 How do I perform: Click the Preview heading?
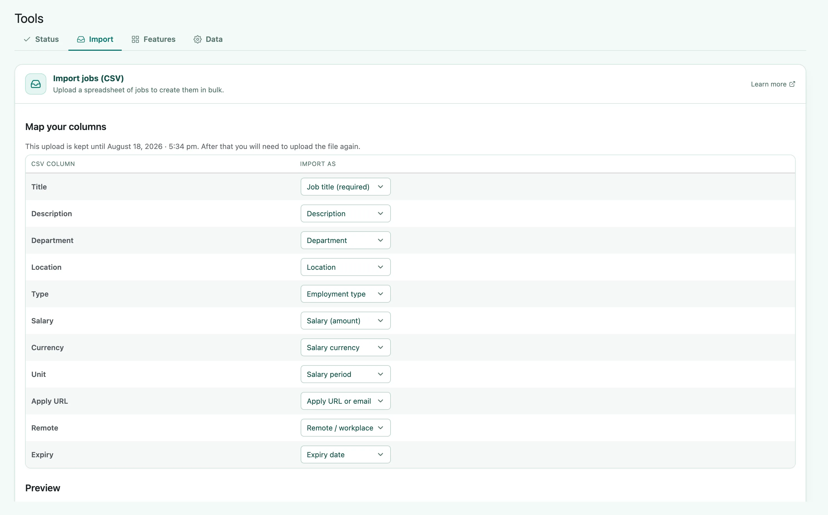tap(43, 488)
